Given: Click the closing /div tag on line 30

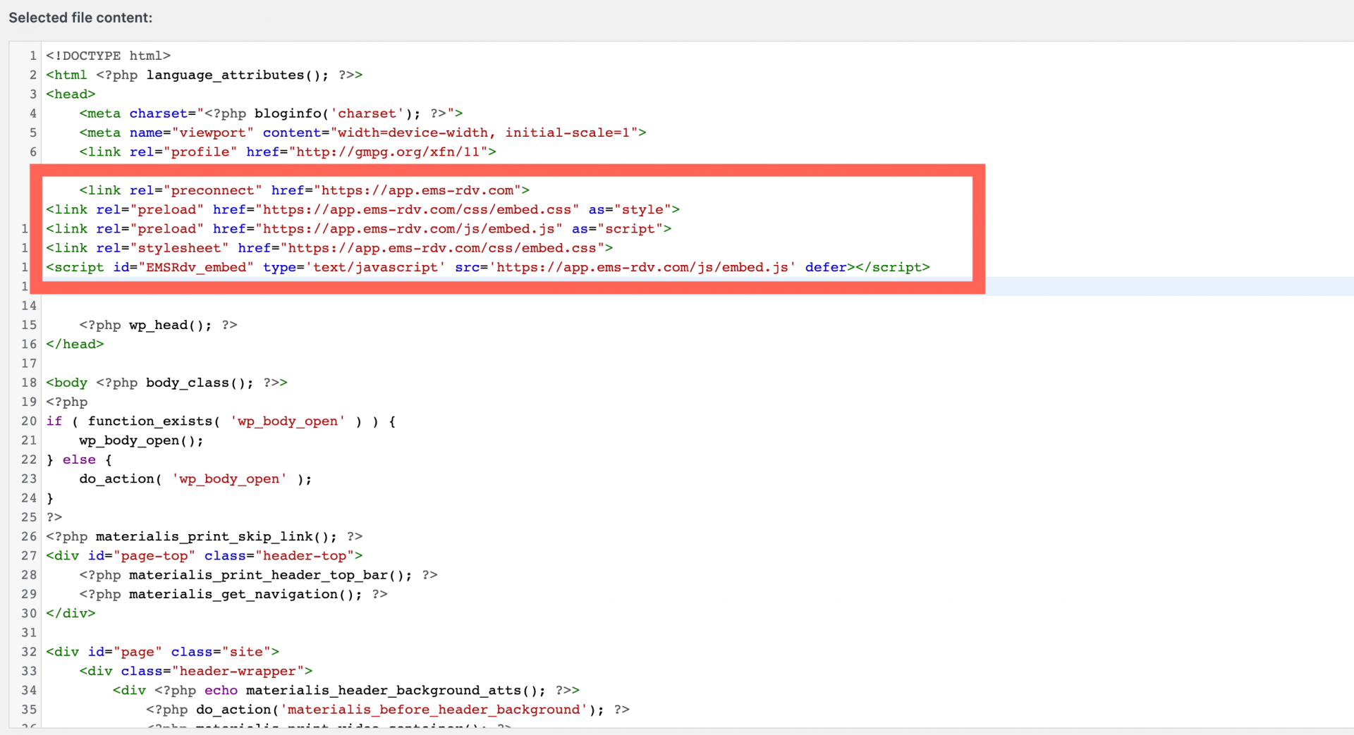Looking at the screenshot, I should [71, 614].
